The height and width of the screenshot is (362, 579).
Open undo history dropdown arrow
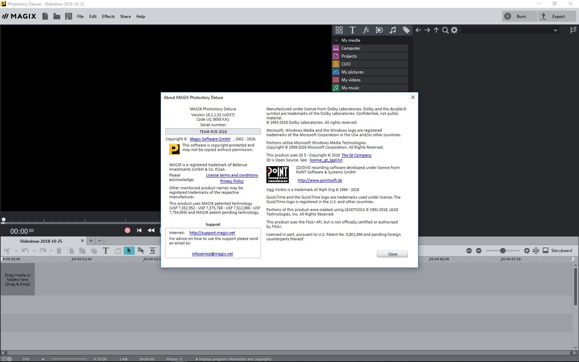(33, 251)
